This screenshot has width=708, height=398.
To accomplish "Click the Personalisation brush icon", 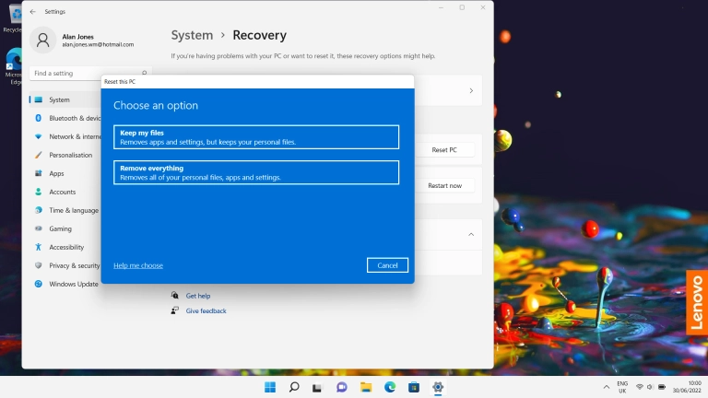I will click(x=39, y=155).
